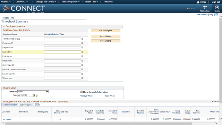
Task: Select the Timesheet breadcrumb item
Action: [108, 2]
